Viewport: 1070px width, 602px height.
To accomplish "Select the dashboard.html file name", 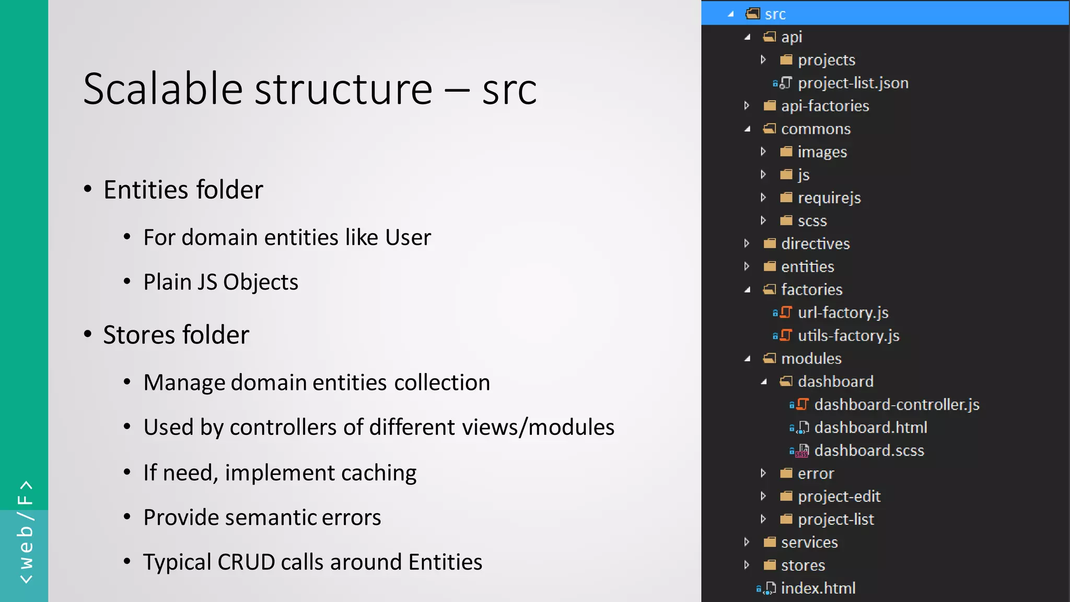I will coord(871,427).
